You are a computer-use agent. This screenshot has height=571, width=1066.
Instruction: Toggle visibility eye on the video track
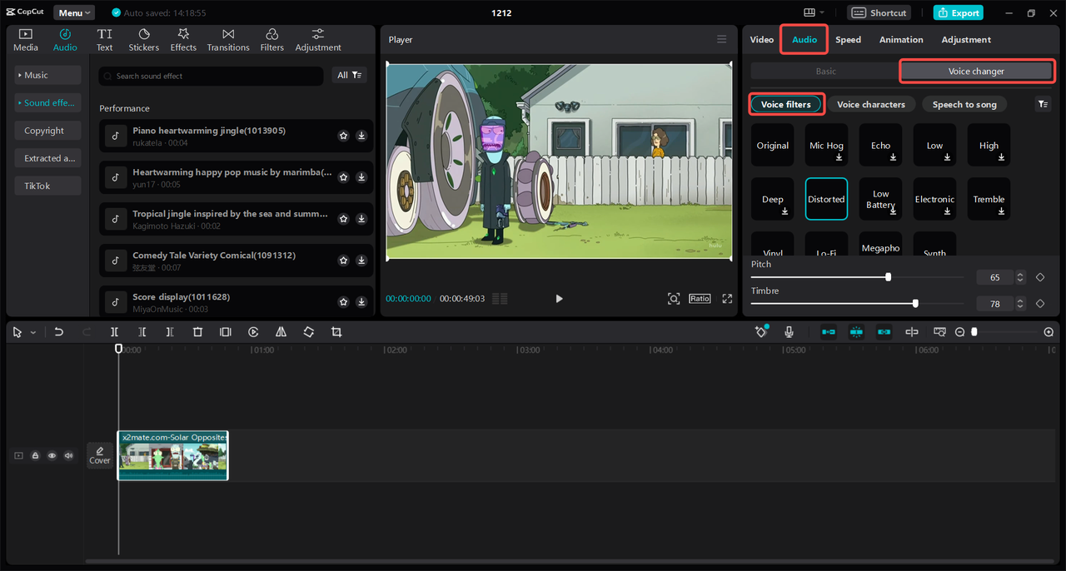pos(52,455)
